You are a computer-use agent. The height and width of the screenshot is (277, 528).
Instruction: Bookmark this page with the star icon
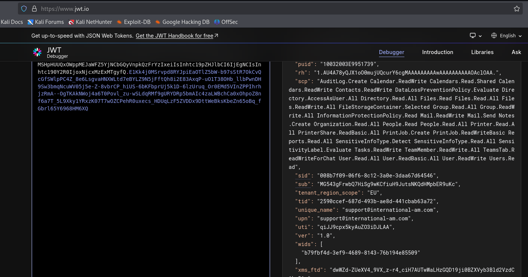point(517,9)
